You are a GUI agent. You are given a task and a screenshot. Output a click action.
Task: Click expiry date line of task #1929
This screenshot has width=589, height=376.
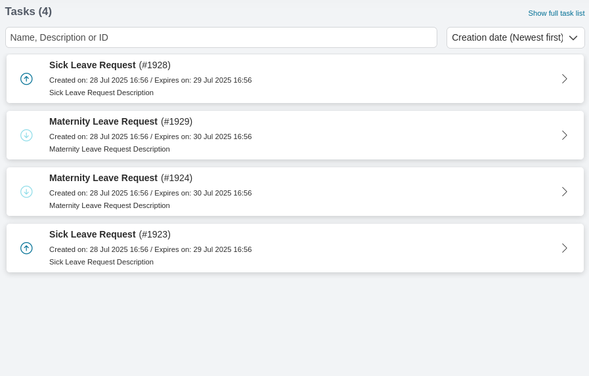[203, 136]
